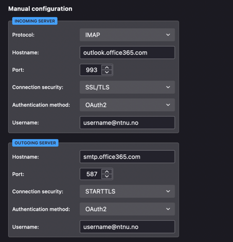Click the INCOMING SERVER section label
This screenshot has height=242, width=233.
coord(35,21)
